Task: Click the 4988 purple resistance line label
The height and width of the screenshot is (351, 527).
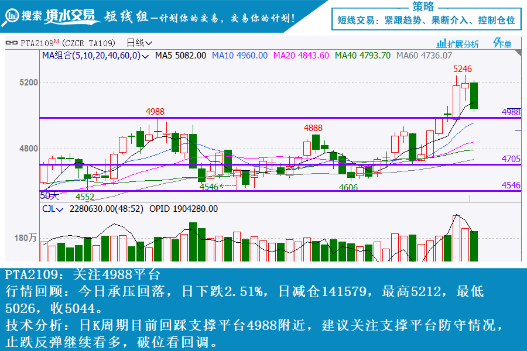Action: click(511, 112)
